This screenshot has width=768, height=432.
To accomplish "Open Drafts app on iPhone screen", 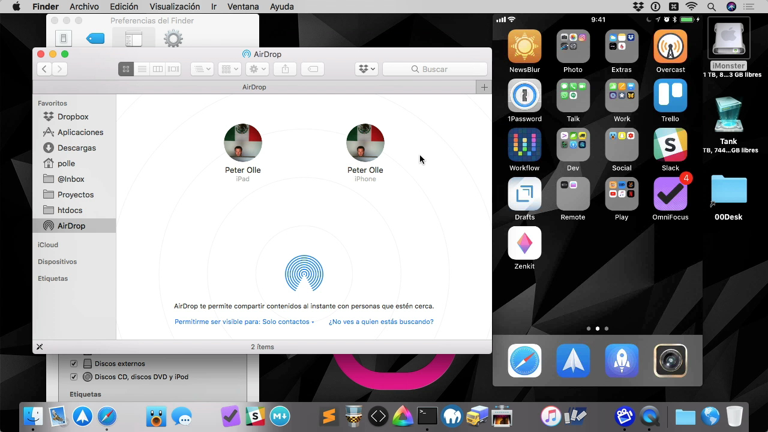I will (x=524, y=194).
